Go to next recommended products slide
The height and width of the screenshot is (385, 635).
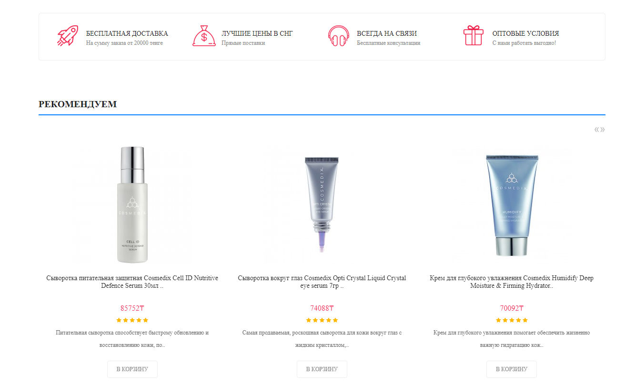603,130
